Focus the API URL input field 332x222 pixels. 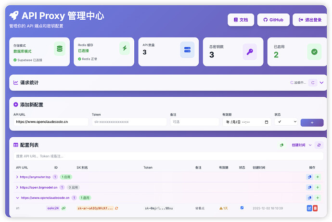[51, 122]
